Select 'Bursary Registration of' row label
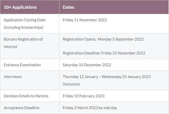This screenshot has width=169, height=114. pos(23,39)
